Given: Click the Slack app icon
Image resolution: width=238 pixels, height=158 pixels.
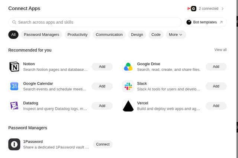Looking at the screenshot, I should click(x=128, y=86).
